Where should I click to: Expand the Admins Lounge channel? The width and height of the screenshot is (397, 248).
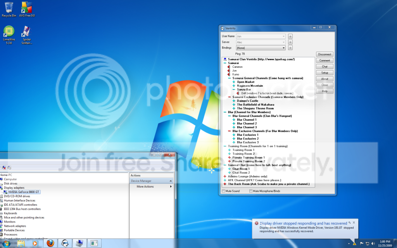click(x=225, y=176)
